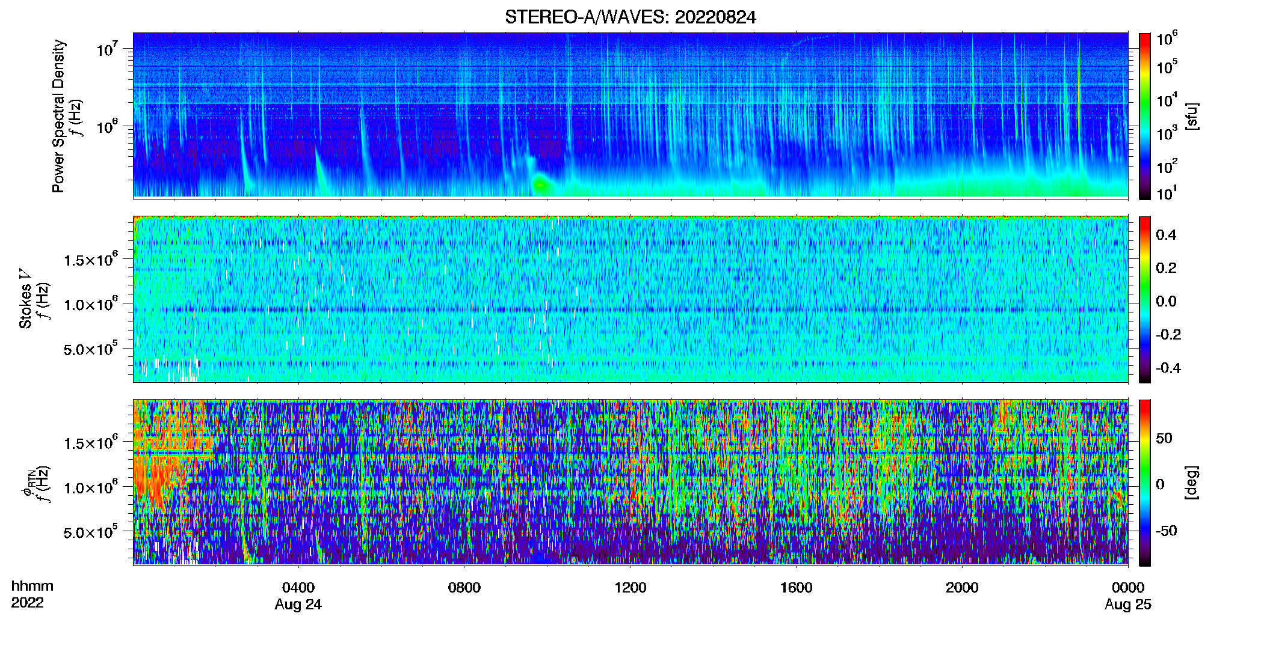
Task: Click the phi RTN direction spectrogram panel
Action: (630, 482)
